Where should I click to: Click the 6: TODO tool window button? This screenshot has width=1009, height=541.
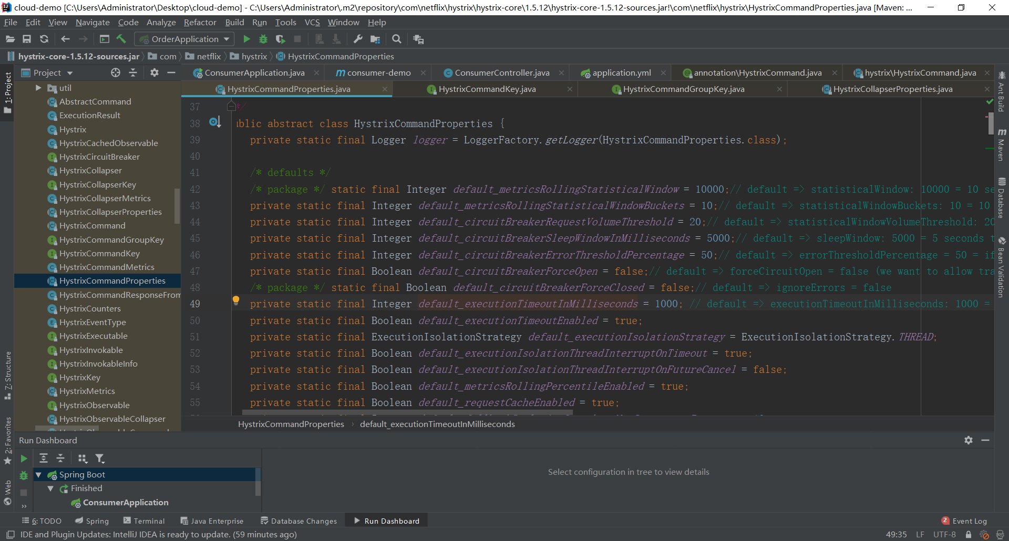tap(42, 521)
